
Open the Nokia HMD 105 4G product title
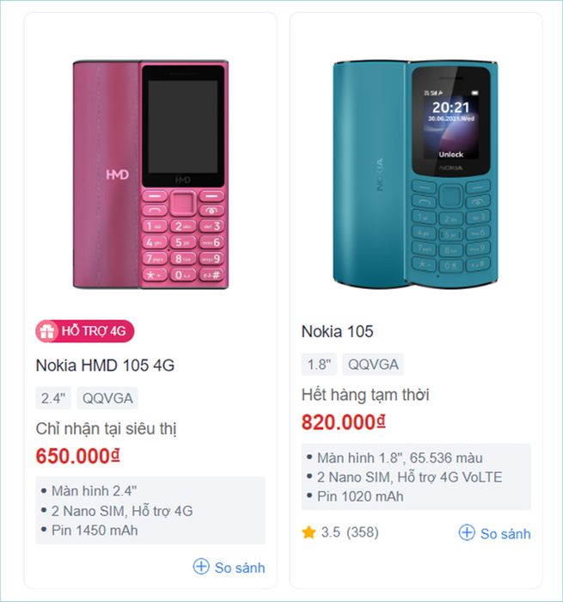tap(105, 365)
